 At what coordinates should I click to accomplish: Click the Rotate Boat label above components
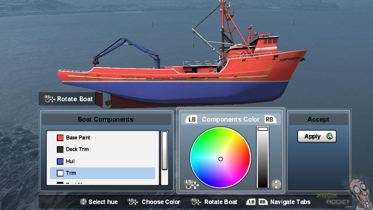pyautogui.click(x=75, y=99)
